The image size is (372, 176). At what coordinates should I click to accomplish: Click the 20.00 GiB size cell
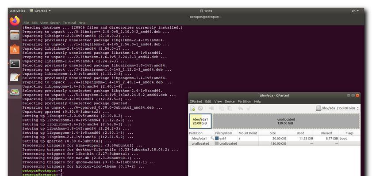point(280,139)
